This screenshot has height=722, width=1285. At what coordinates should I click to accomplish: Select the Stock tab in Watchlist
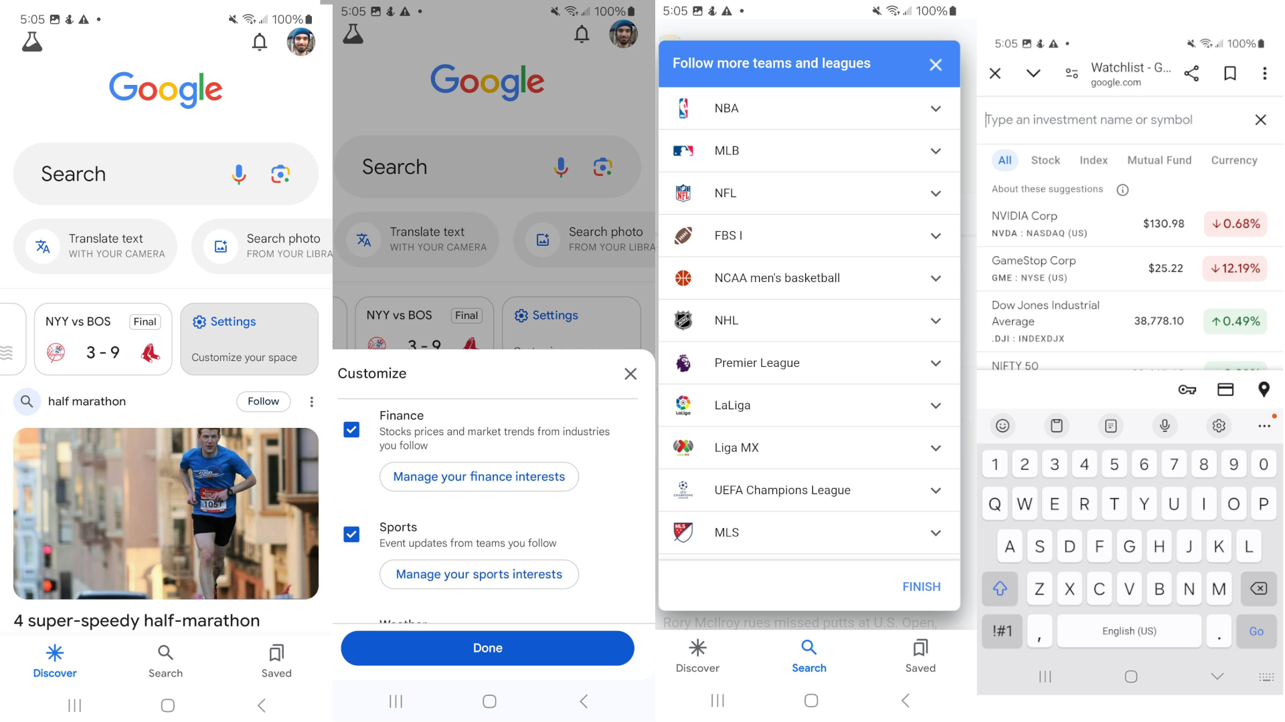click(x=1046, y=160)
